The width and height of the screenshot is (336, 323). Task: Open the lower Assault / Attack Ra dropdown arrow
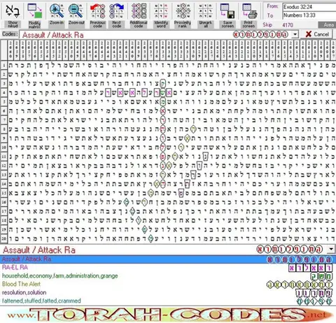pos(331,249)
